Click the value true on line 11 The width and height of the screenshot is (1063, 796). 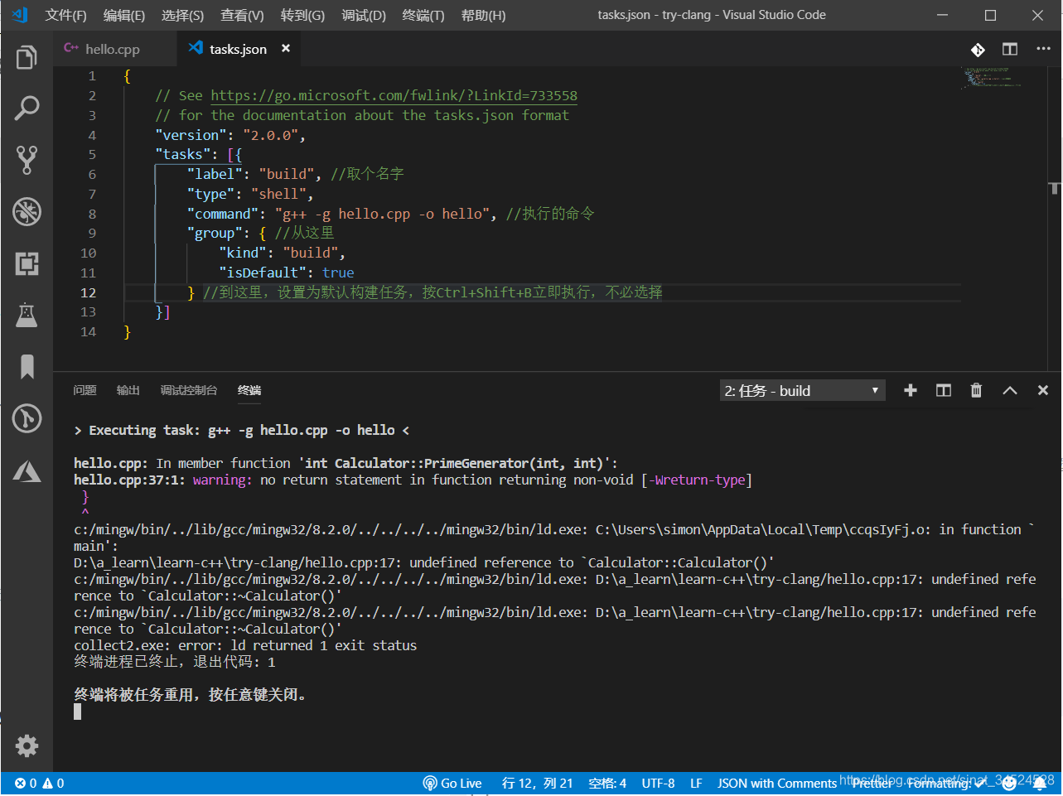(x=338, y=273)
